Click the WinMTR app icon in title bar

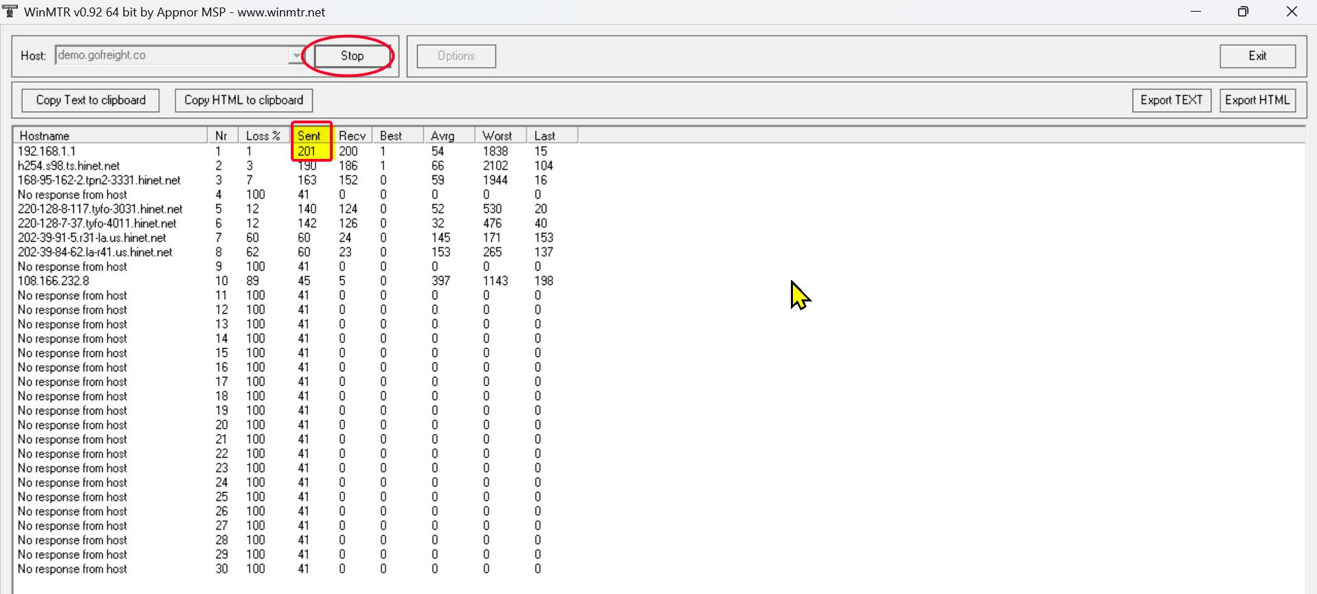pos(10,12)
